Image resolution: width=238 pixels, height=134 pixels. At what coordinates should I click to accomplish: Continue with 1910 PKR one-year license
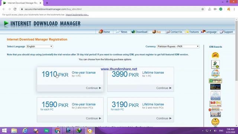[x=93, y=88]
